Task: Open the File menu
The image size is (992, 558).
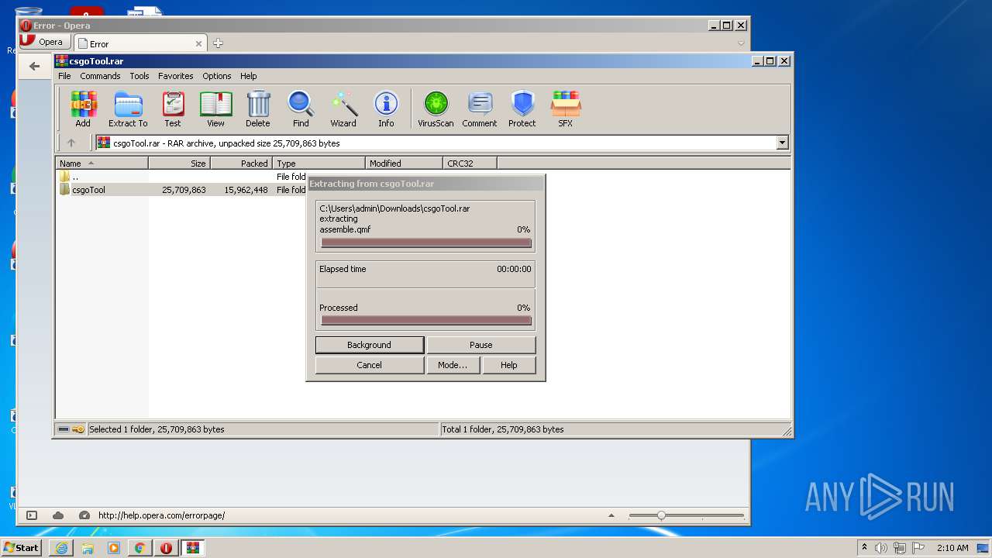Action: tap(64, 76)
